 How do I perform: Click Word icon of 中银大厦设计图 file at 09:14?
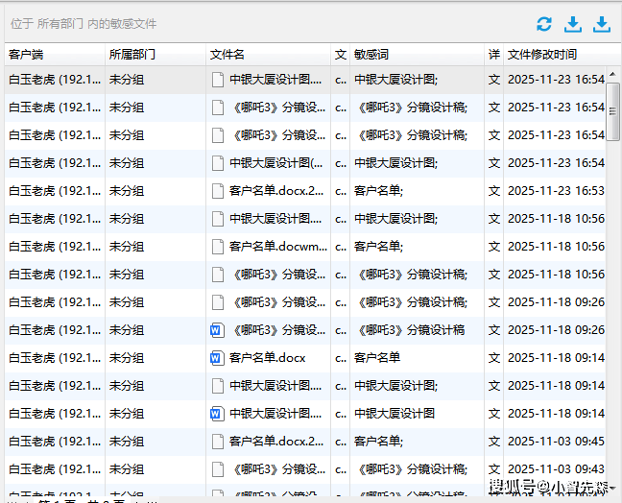[216, 414]
